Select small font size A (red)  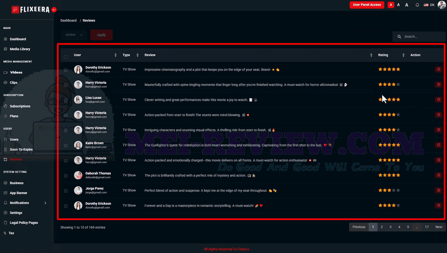391,5
